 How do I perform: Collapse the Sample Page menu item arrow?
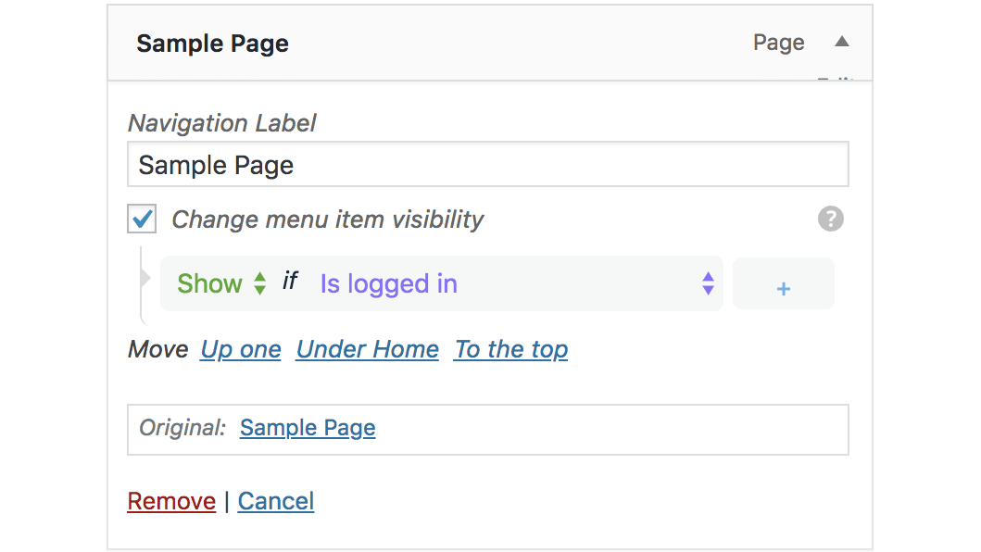click(841, 42)
